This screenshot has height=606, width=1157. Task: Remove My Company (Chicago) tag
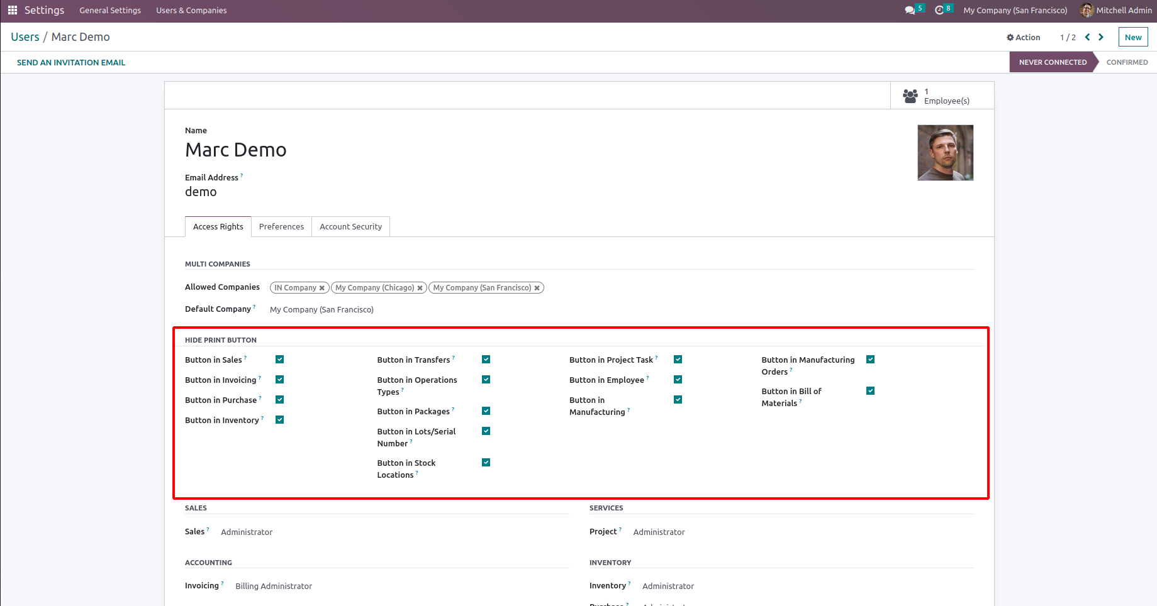tap(420, 288)
